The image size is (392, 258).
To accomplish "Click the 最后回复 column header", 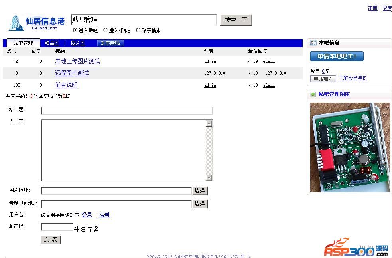I will (x=258, y=51).
